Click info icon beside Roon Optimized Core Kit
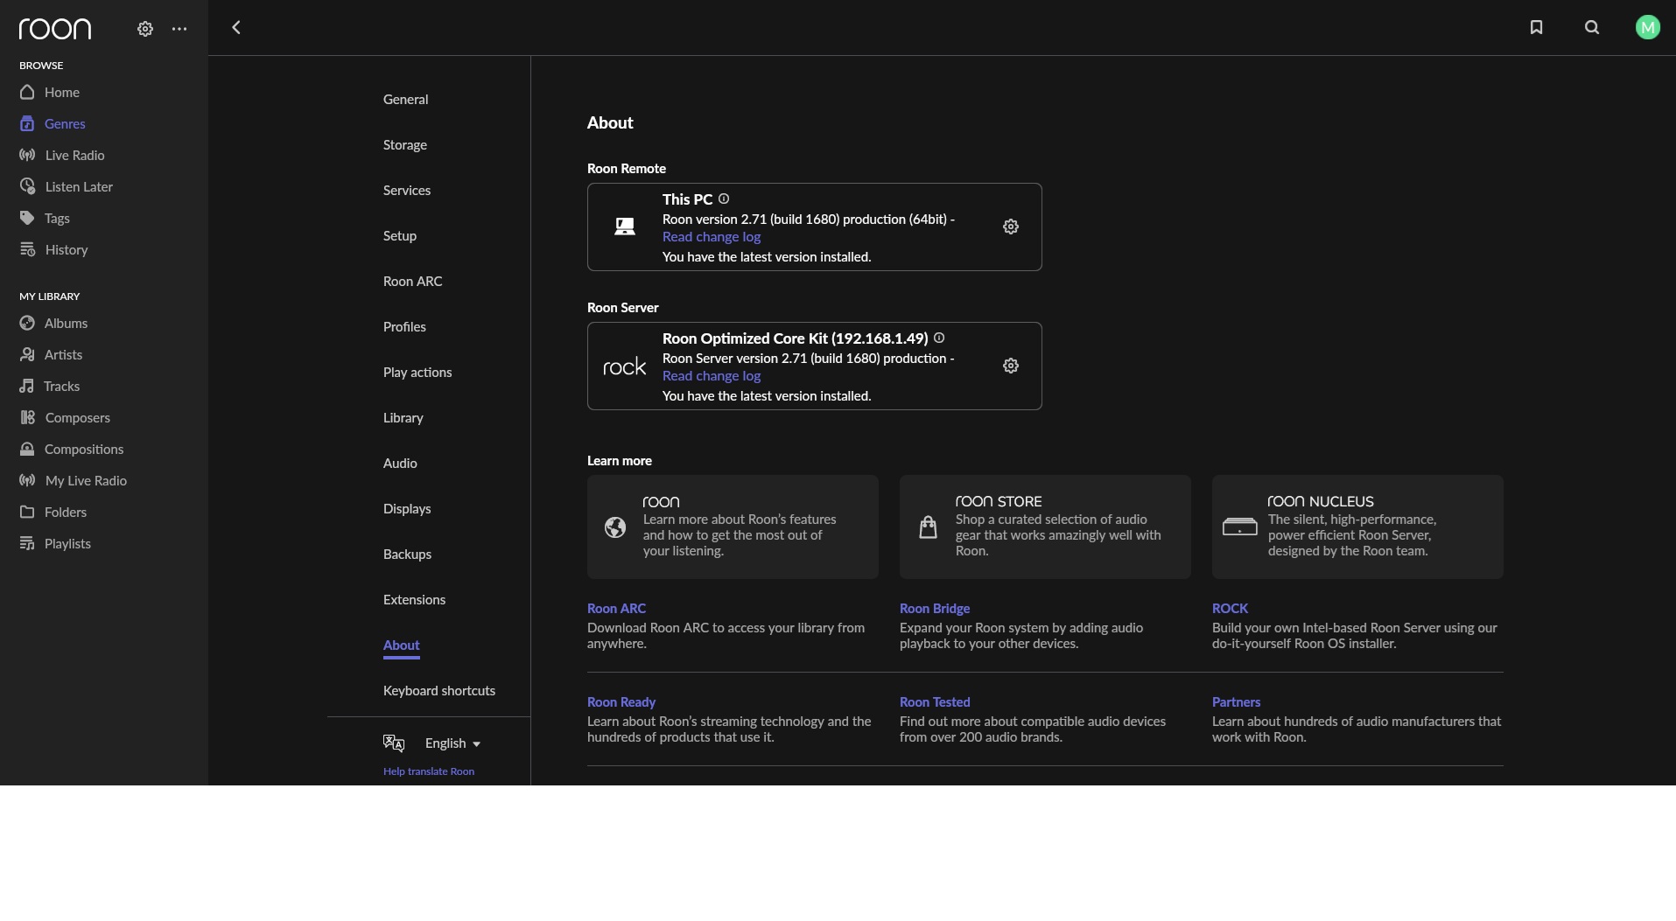This screenshot has height=921, width=1676. tap(939, 338)
